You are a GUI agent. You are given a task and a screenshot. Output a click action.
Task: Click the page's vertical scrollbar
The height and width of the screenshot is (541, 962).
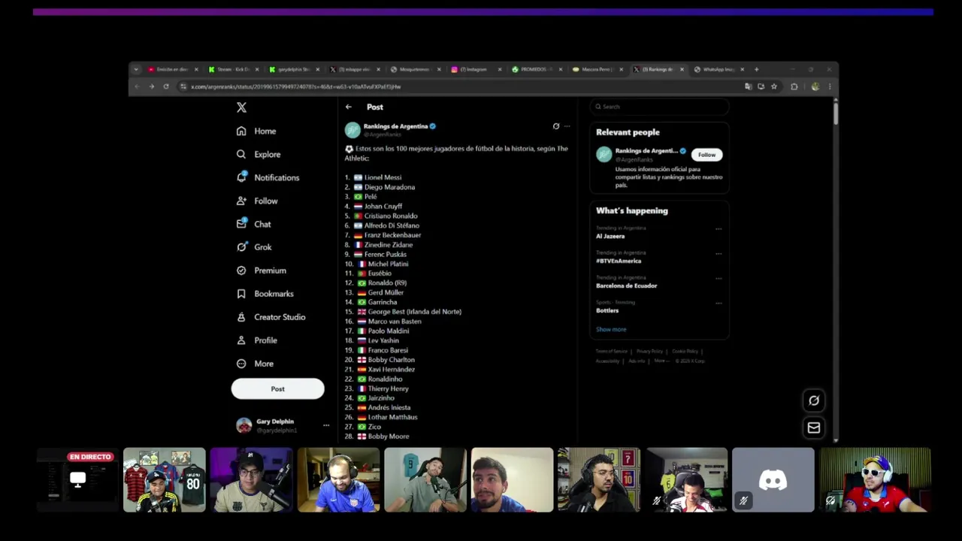point(835,113)
